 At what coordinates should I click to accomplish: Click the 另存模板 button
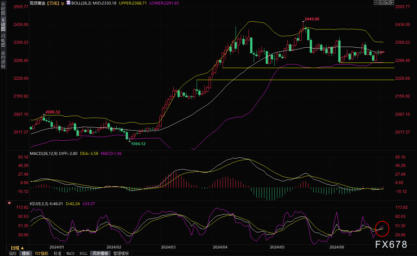(99, 253)
